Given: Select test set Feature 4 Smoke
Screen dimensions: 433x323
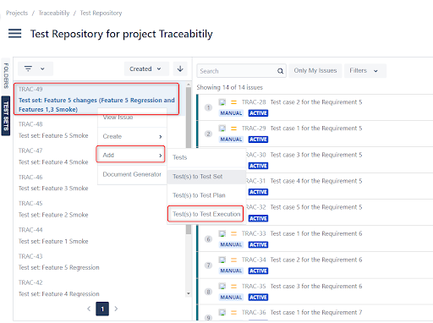Looking at the screenshot, I should pyautogui.click(x=53, y=162).
